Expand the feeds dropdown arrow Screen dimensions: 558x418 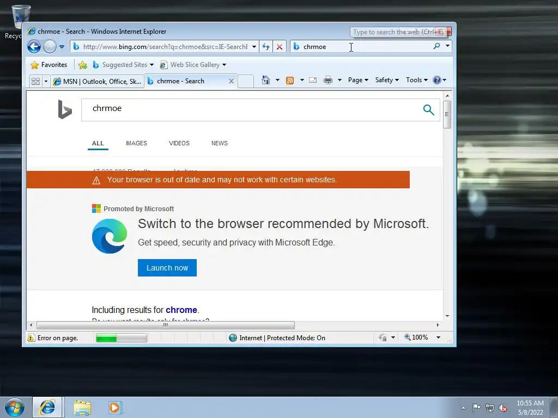point(302,80)
